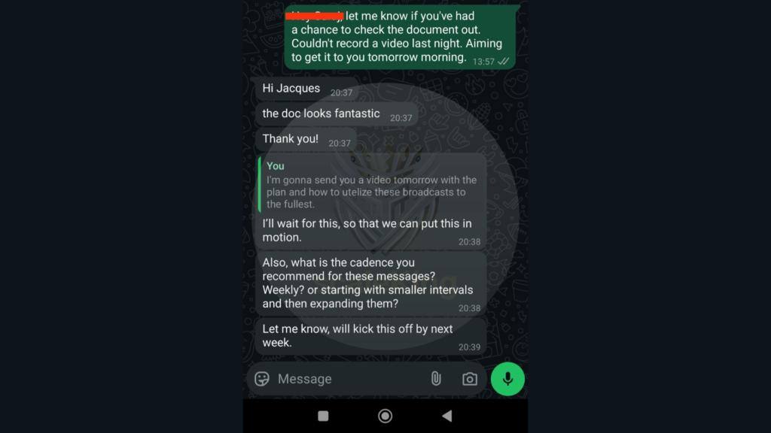Tap 'I'll wait for this' reply text
Image resolution: width=771 pixels, height=433 pixels.
point(367,230)
